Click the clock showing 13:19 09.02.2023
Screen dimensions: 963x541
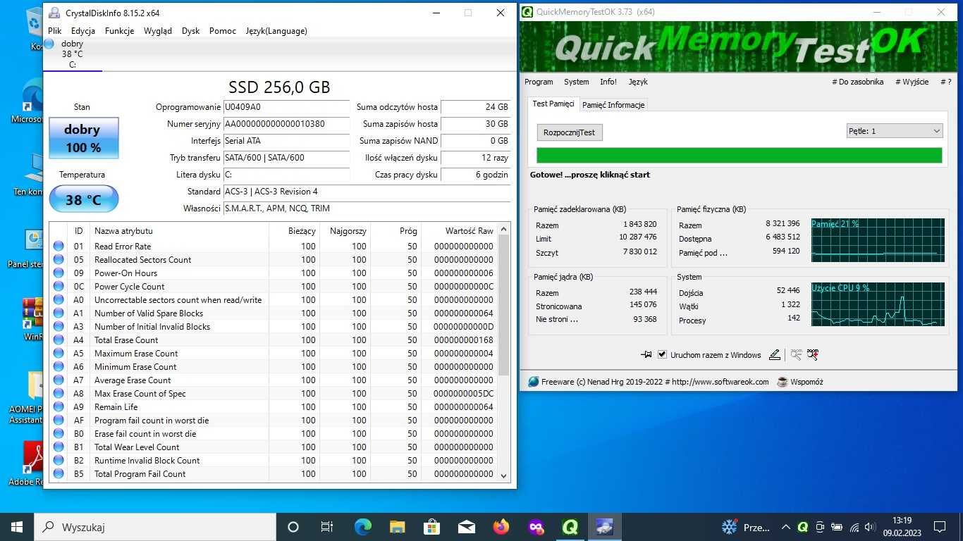(x=902, y=527)
